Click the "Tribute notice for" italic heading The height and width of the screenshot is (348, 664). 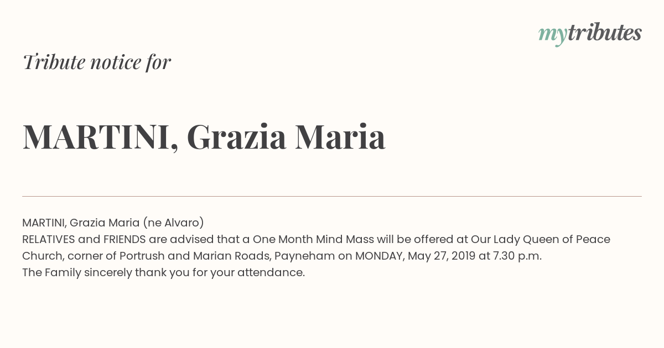96,62
